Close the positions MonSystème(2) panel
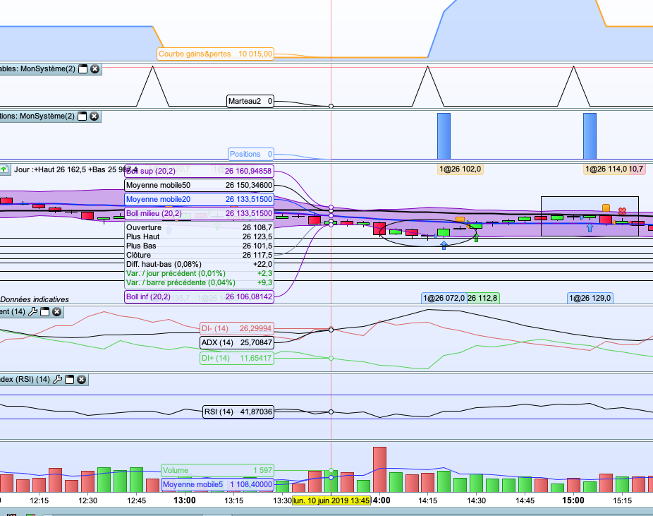The height and width of the screenshot is (516, 653). [x=94, y=116]
